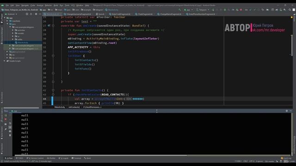
Task: Click the collapse all icon in Project panel
Action: (31, 14)
